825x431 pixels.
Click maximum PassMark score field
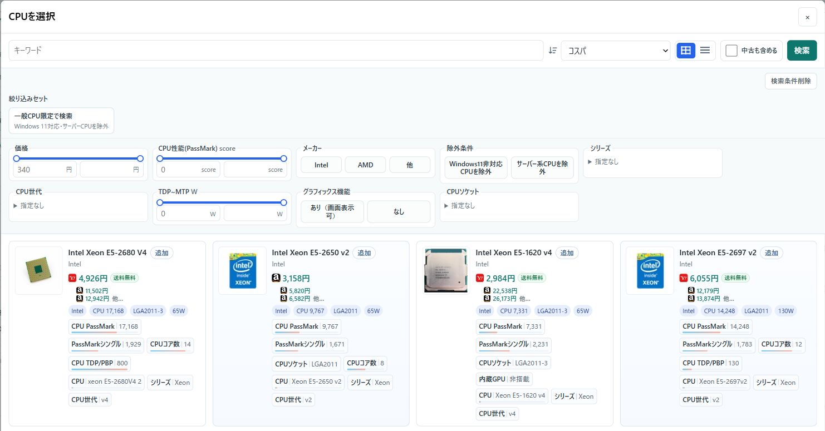click(x=255, y=170)
